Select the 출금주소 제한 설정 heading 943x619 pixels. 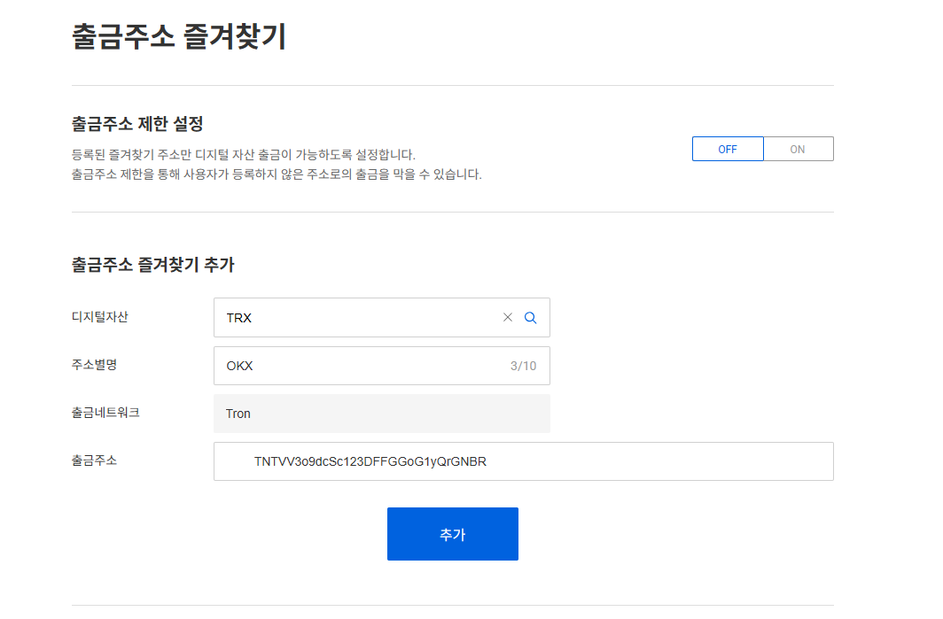click(x=137, y=124)
